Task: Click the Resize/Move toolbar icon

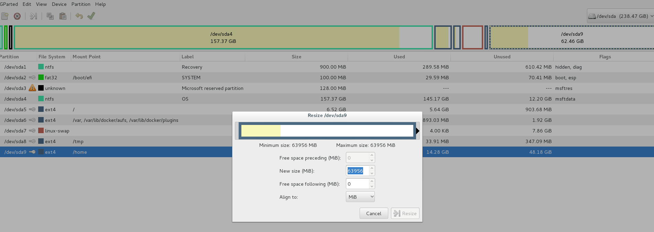Action: pos(33,16)
